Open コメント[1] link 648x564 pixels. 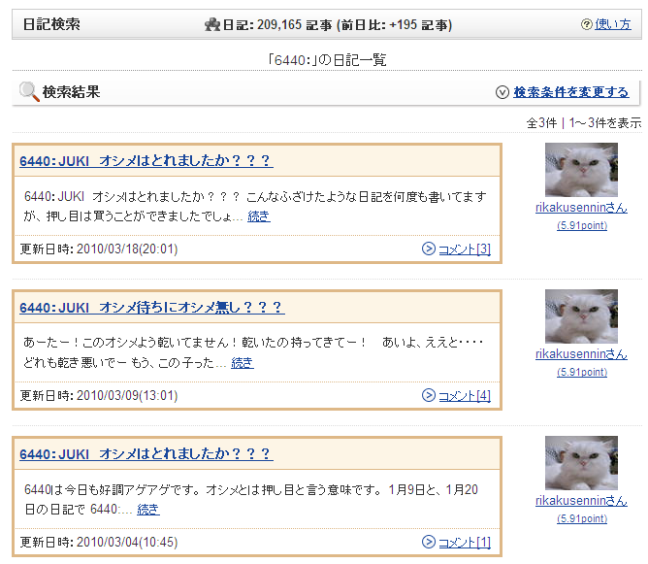coord(465,542)
